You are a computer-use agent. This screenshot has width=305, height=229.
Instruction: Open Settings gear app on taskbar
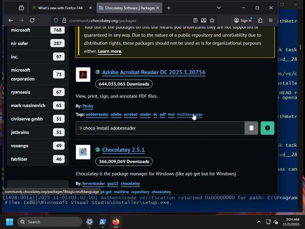(x=90, y=222)
